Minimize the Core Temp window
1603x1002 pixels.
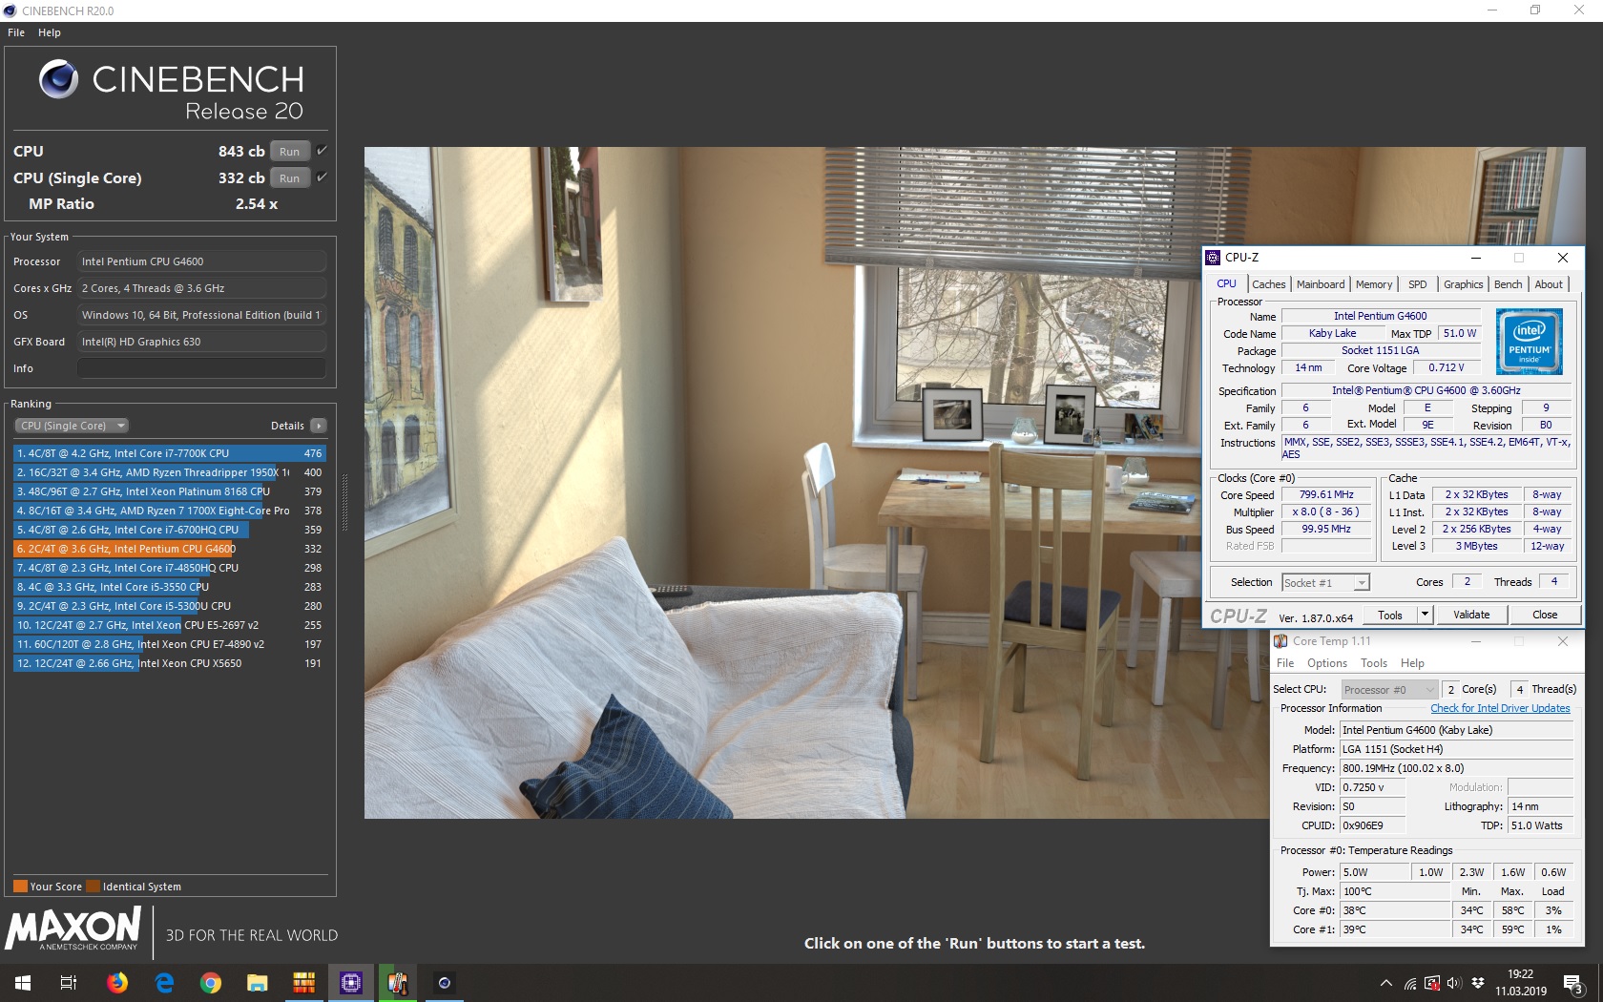coord(1476,641)
